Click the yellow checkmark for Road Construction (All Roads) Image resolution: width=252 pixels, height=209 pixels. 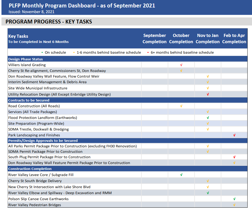181,106
